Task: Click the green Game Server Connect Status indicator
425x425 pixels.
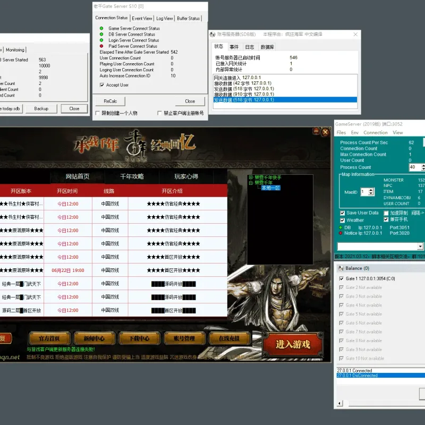Action: pos(101,28)
